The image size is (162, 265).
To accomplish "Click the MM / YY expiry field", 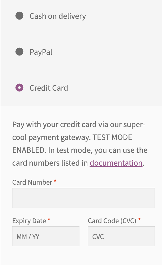I will tap(46, 236).
